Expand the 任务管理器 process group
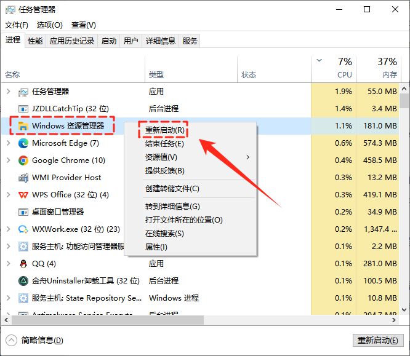The width and height of the screenshot is (410, 356). 8,92
